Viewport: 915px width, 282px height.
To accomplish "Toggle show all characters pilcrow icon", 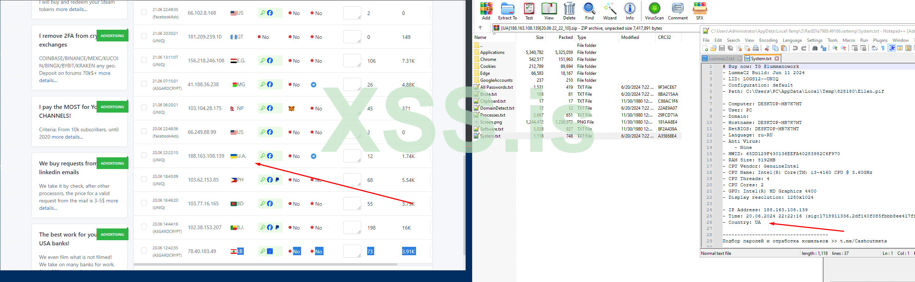I will coord(883,48).
